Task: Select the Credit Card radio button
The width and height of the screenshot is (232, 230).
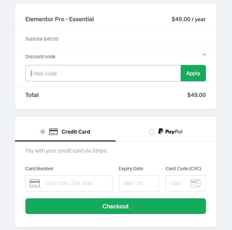Action: [x=43, y=132]
